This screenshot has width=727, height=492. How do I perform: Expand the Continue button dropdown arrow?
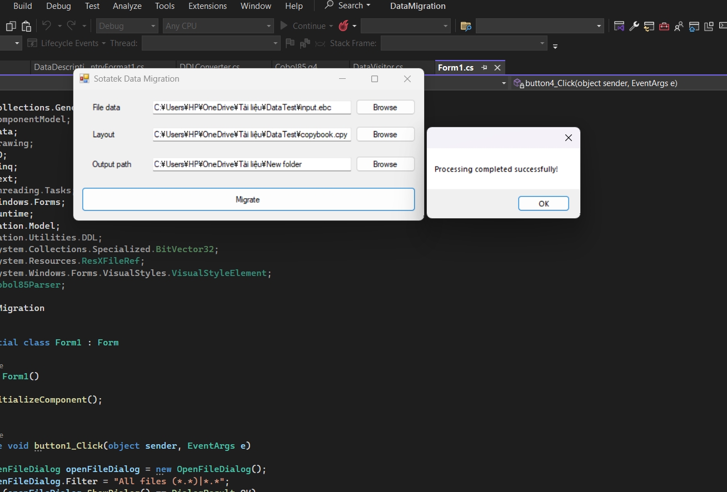tap(331, 26)
